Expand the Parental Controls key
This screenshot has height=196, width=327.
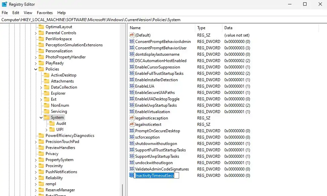click(x=36, y=33)
